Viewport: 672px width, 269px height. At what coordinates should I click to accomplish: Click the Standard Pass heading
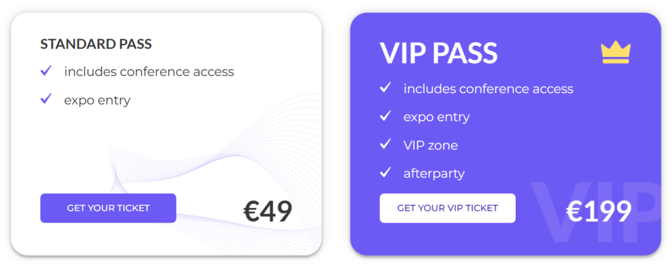pyautogui.click(x=96, y=45)
